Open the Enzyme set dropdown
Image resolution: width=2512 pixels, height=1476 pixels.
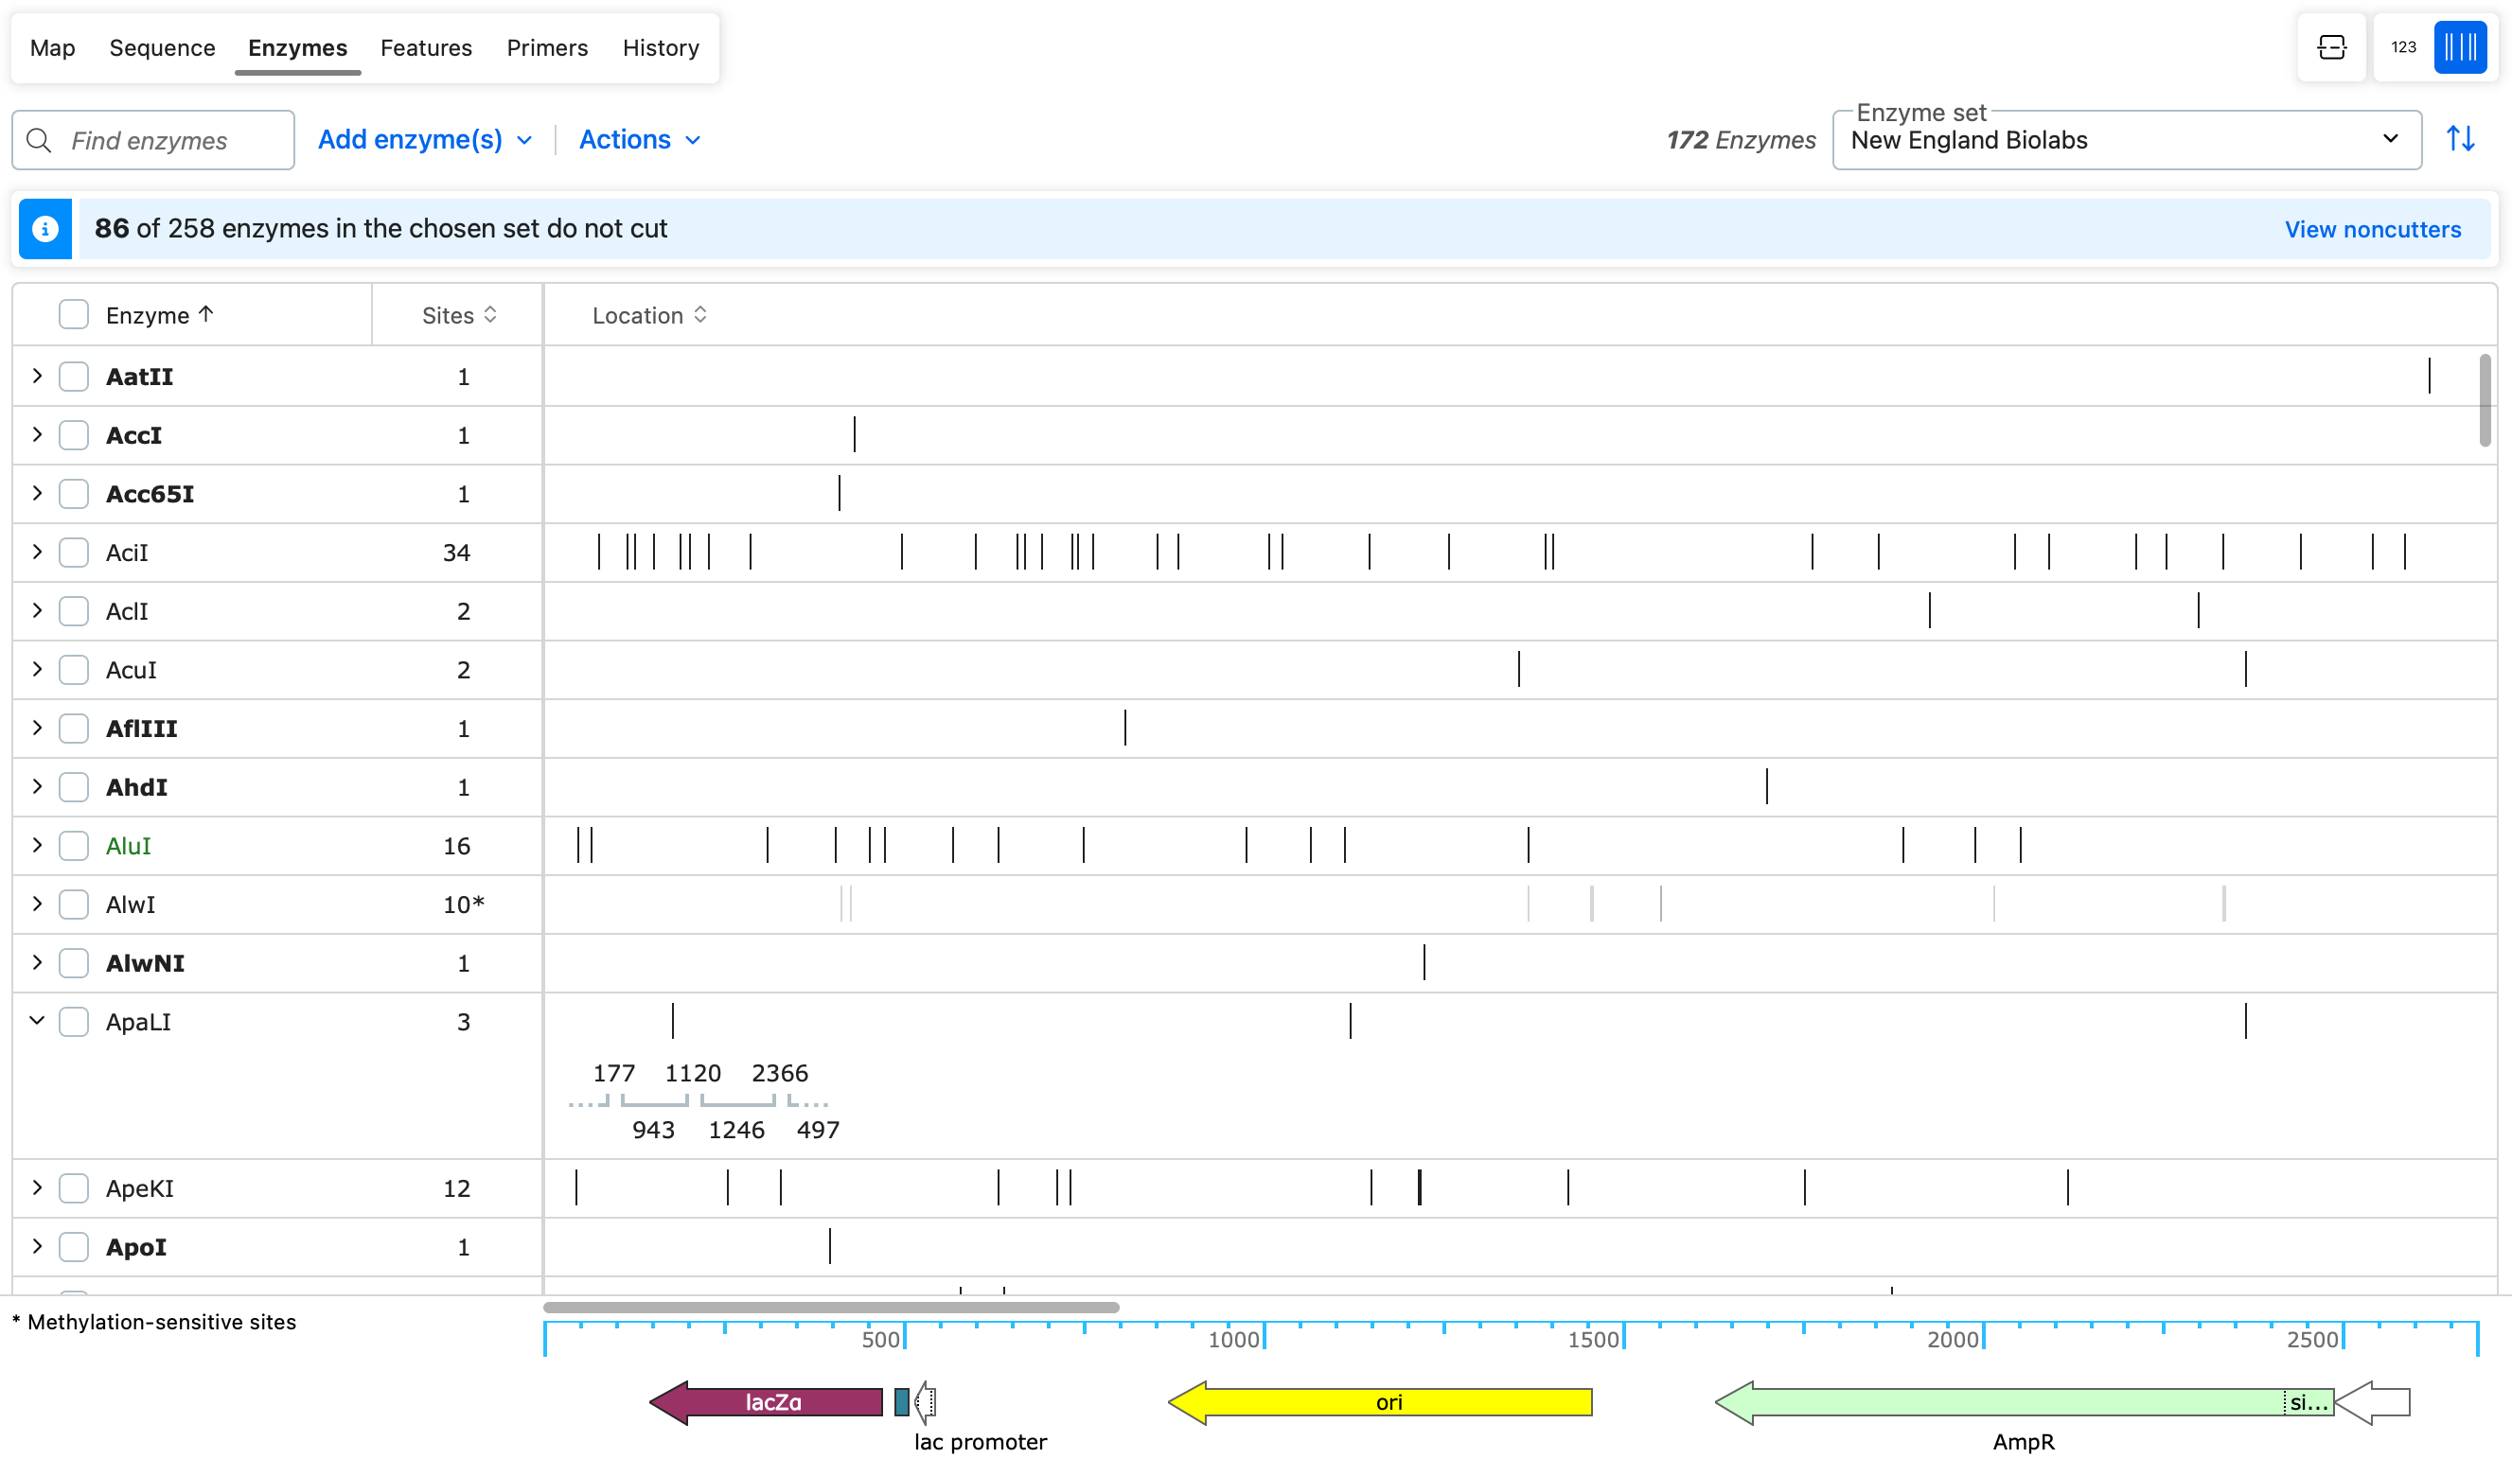pyautogui.click(x=2125, y=141)
